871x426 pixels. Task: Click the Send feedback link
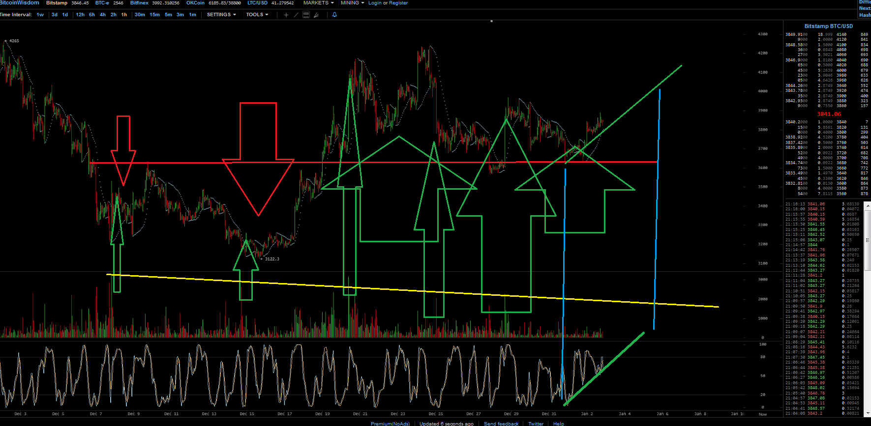click(501, 424)
